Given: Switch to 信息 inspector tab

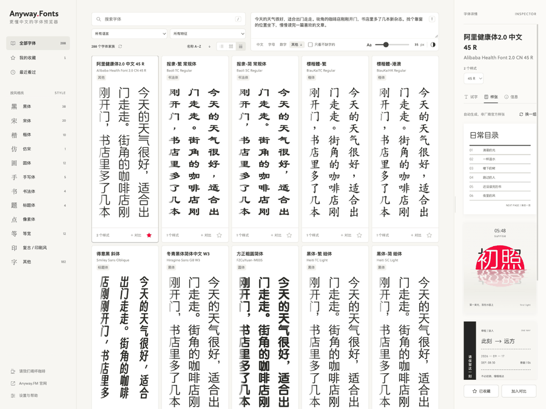Looking at the screenshot, I should [x=511, y=97].
